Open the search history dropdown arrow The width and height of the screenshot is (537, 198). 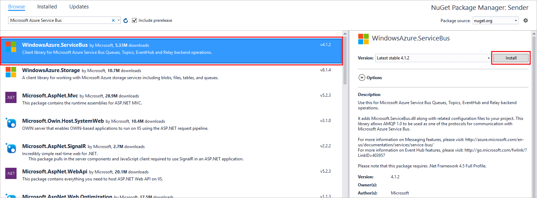point(119,20)
